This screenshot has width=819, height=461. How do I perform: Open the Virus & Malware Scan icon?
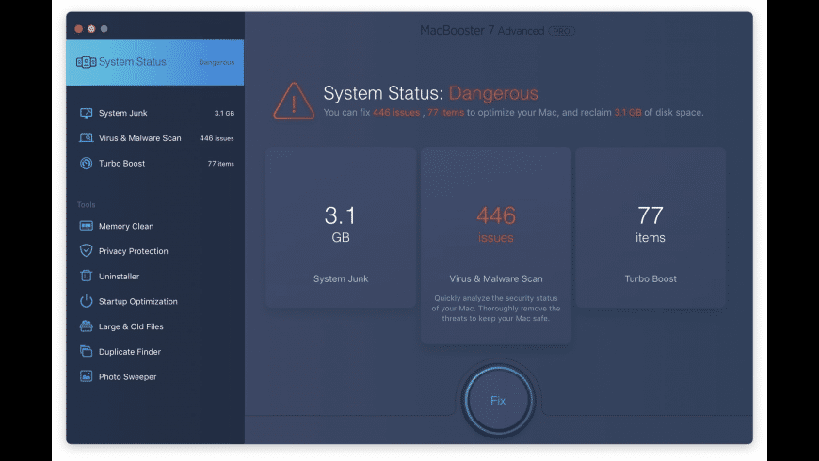click(x=87, y=138)
